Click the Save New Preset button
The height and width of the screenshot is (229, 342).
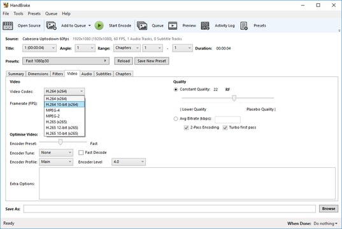click(x=152, y=61)
